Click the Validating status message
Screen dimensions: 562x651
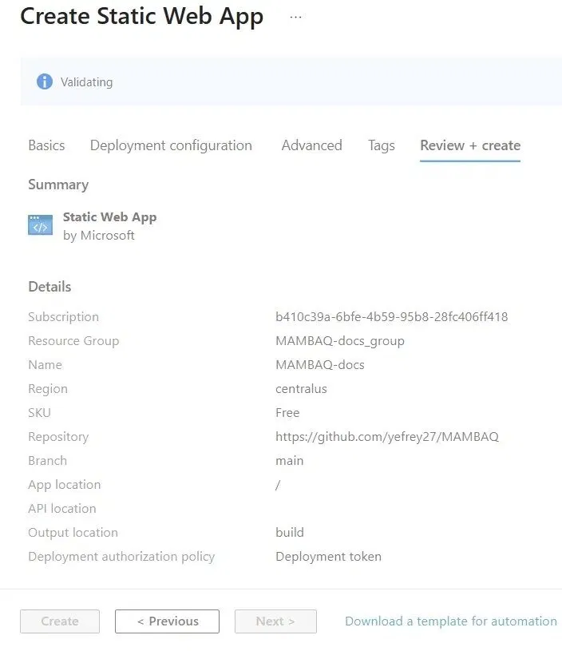(x=86, y=81)
